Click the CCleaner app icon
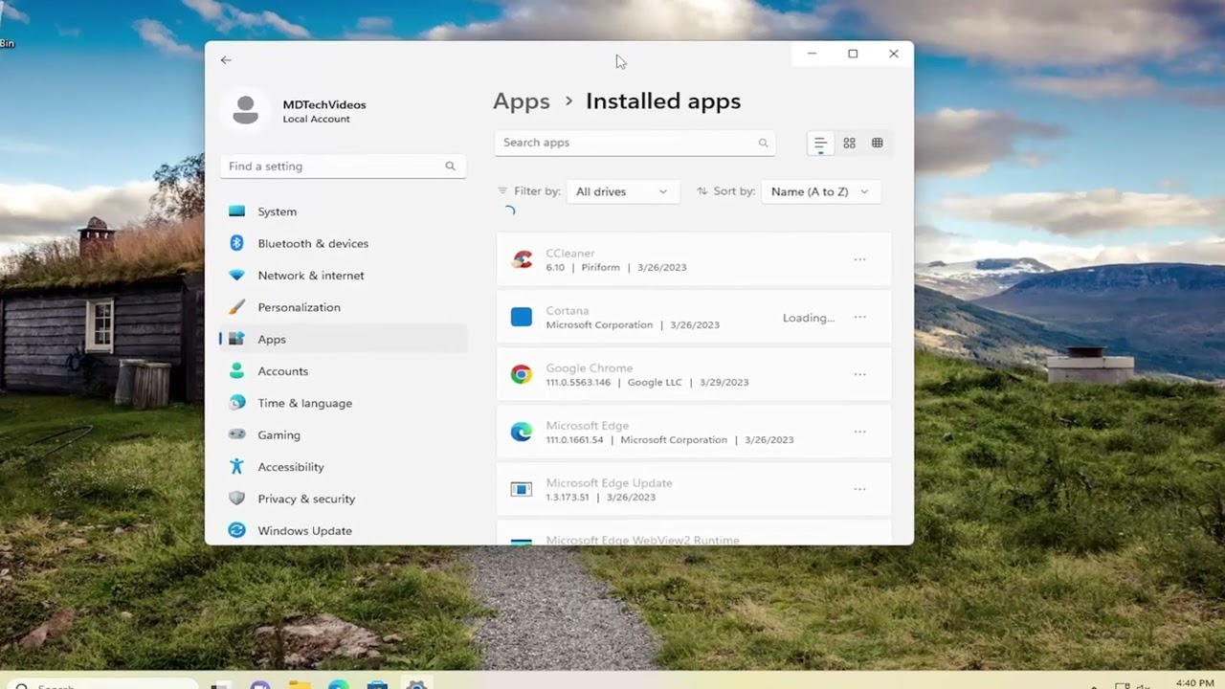 click(x=522, y=259)
